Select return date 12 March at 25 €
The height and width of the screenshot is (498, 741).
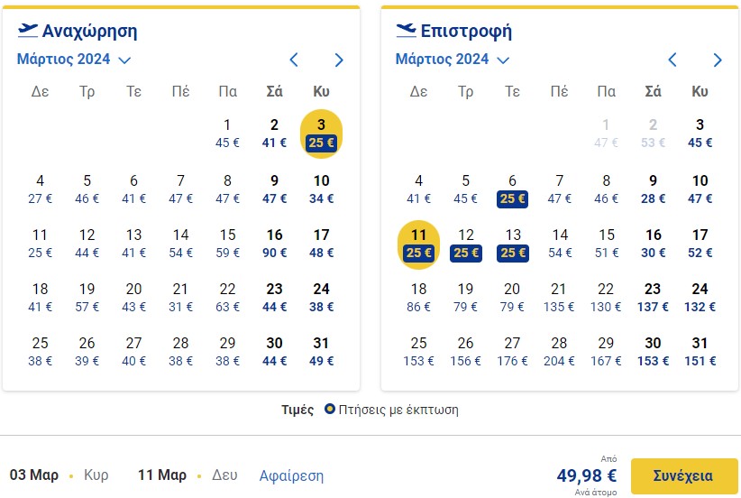[465, 244]
